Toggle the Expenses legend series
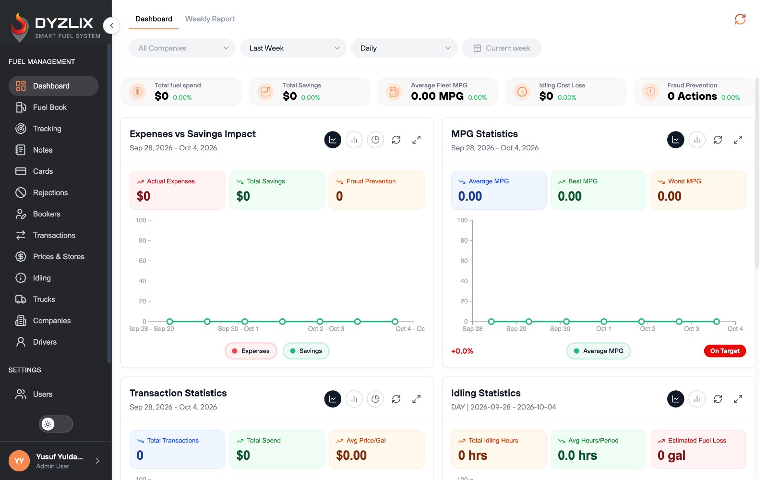Image resolution: width=768 pixels, height=480 pixels. [x=251, y=351]
